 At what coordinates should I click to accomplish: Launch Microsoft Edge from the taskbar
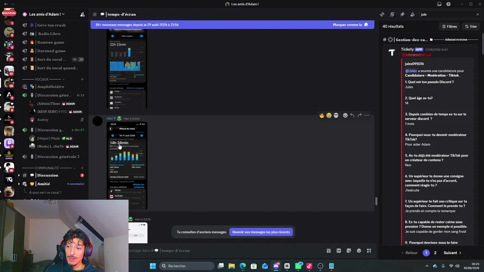pos(243,266)
